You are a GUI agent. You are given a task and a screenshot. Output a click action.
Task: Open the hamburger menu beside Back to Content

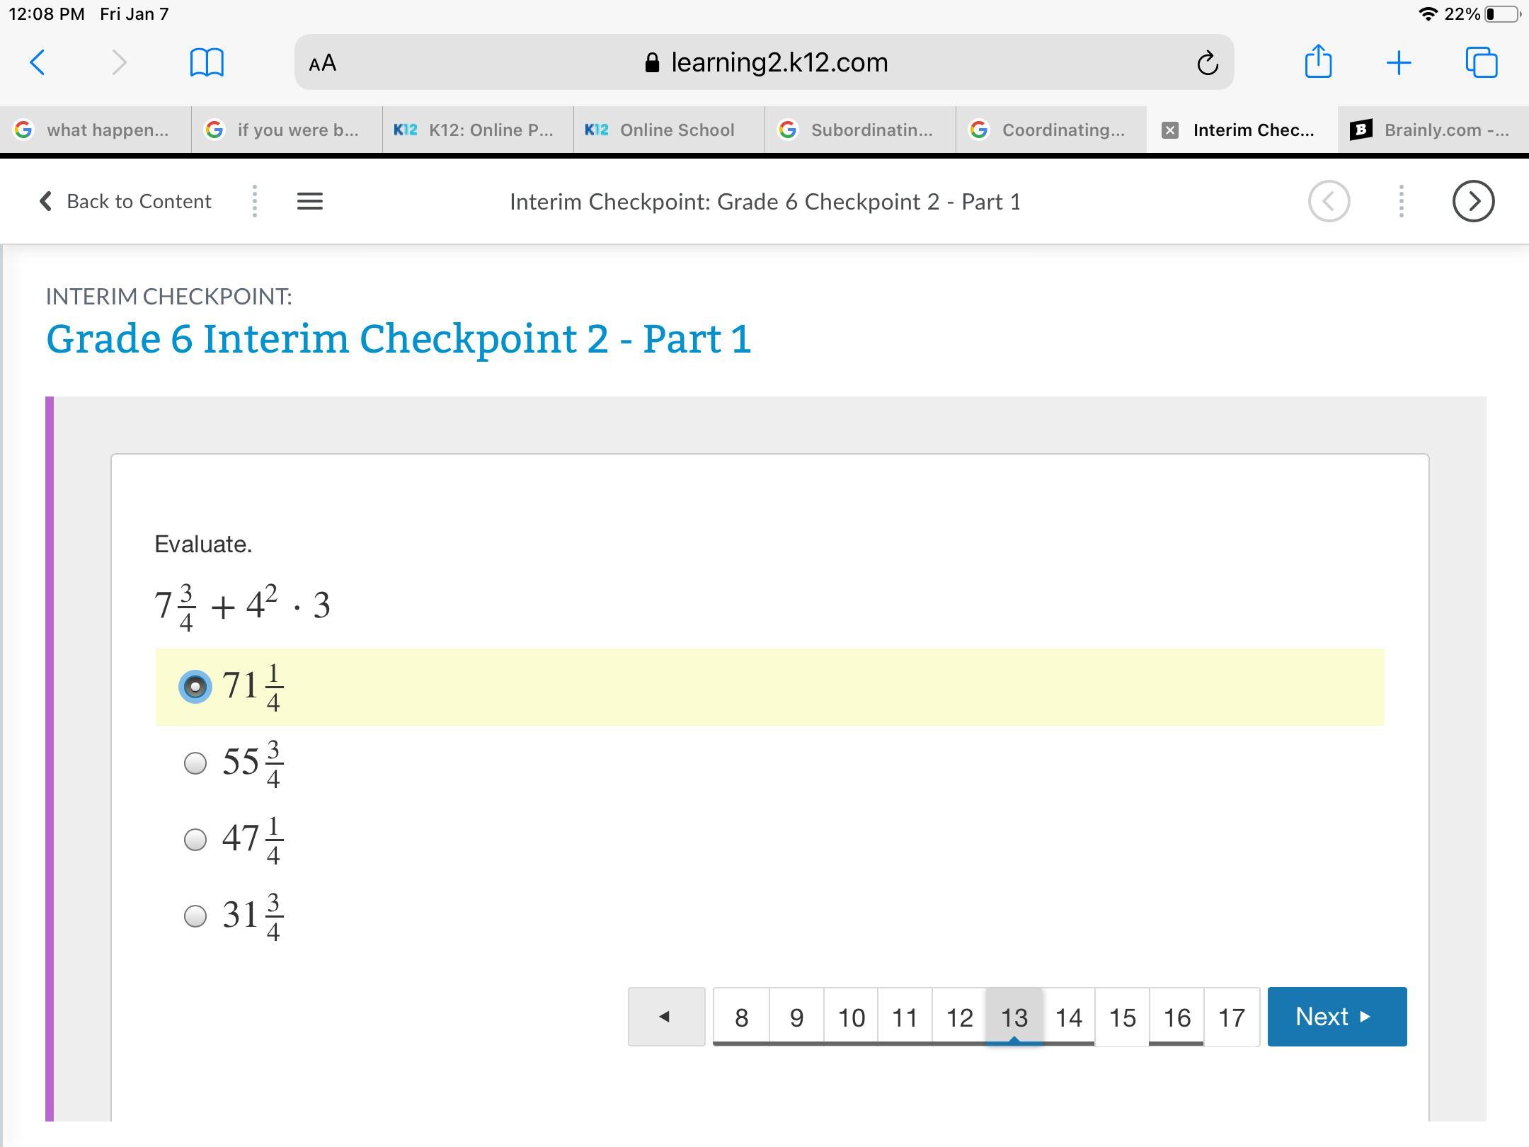point(309,202)
